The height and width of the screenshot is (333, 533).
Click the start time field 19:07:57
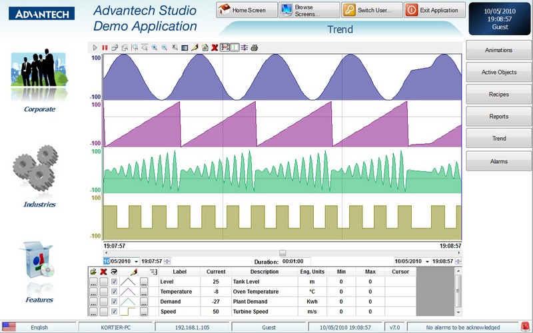(152, 261)
